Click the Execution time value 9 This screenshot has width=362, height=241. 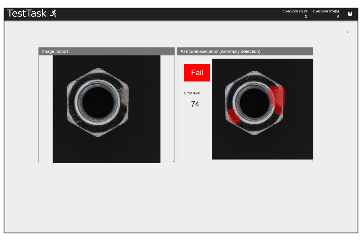click(337, 16)
